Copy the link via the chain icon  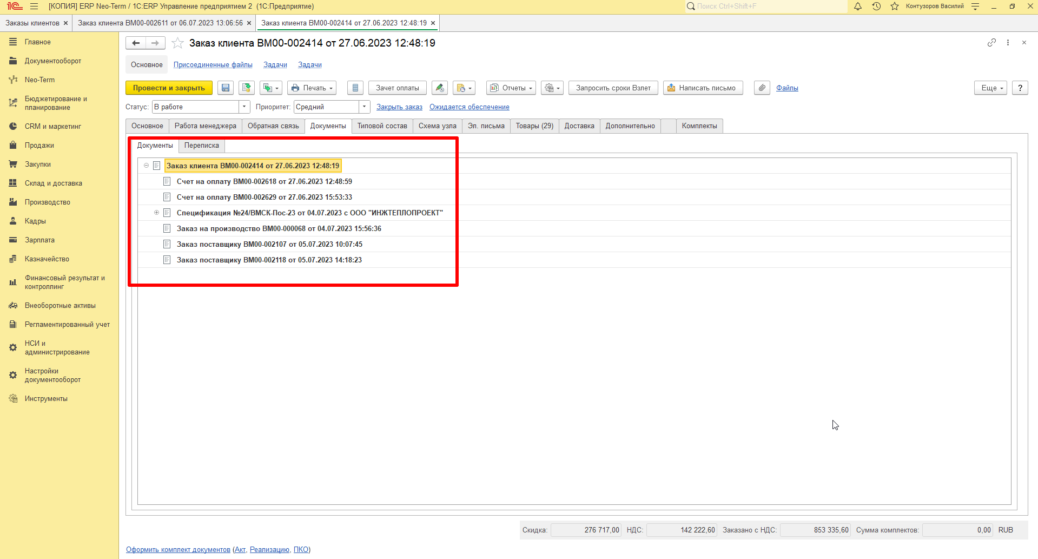[x=991, y=42]
